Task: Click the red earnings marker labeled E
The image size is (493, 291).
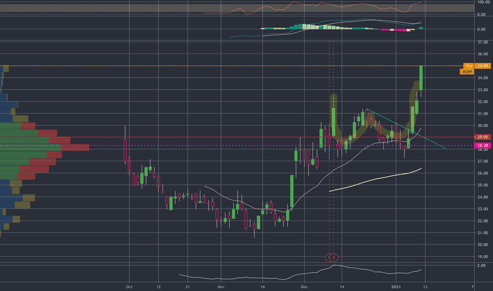Action: click(334, 258)
